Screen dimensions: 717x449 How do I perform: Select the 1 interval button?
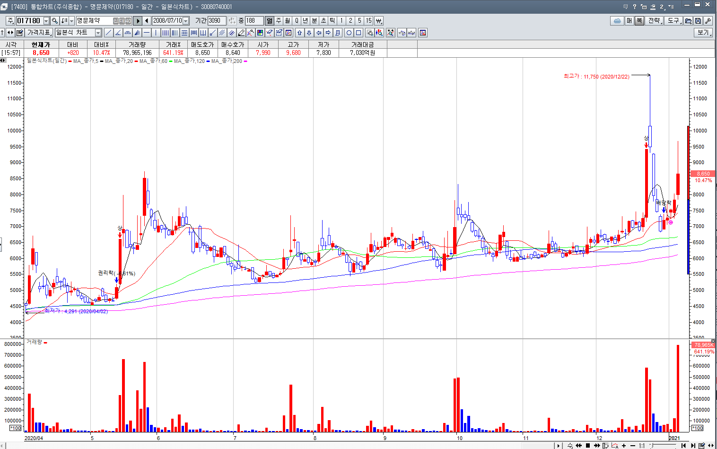coord(341,21)
